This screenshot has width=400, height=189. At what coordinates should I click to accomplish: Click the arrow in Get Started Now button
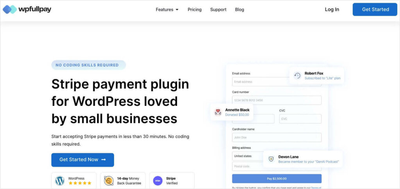pyautogui.click(x=104, y=160)
